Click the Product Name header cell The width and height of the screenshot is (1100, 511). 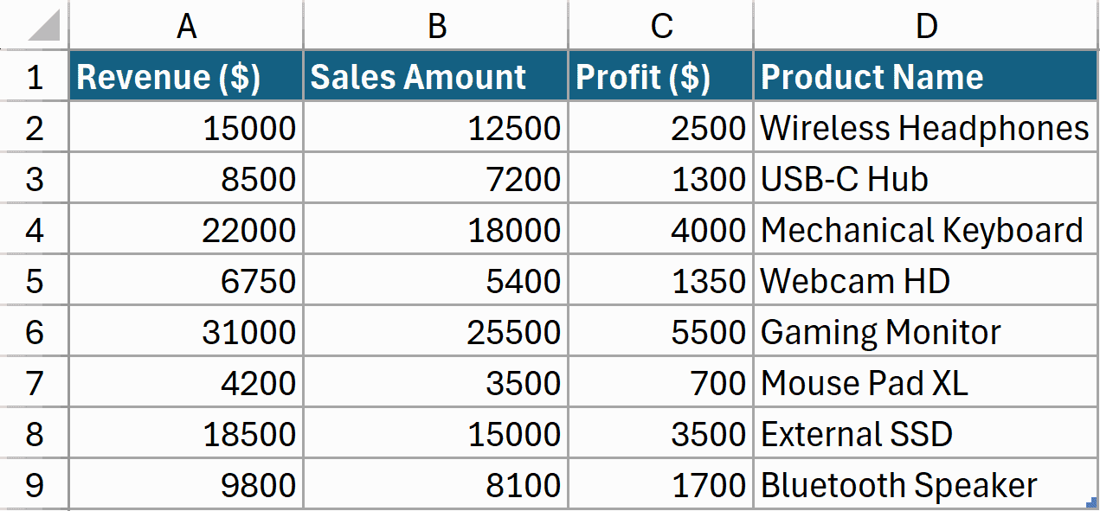pos(925,76)
